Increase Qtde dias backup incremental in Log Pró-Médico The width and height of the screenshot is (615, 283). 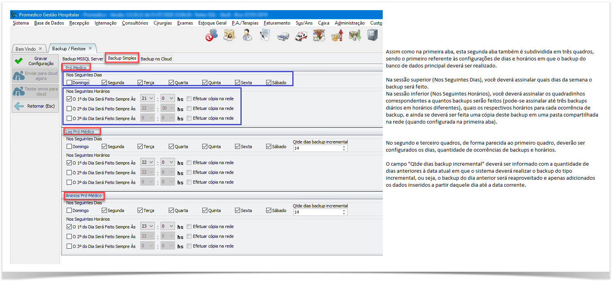(x=344, y=147)
